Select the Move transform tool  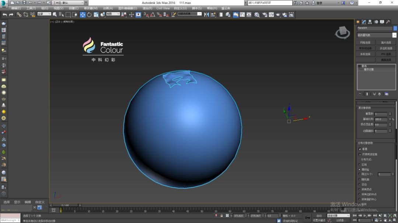click(83, 15)
